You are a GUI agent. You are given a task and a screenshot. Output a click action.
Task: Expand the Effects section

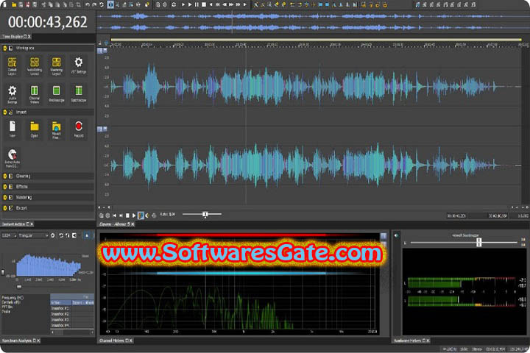5,187
